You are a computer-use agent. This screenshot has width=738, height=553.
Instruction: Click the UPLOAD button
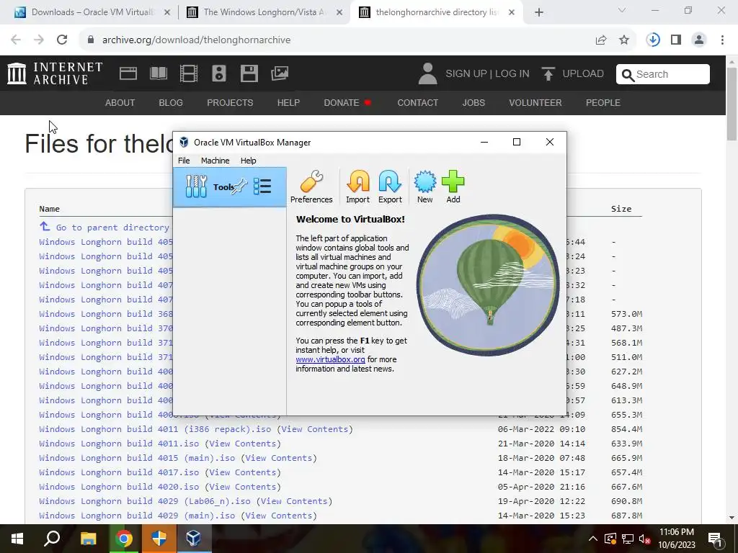click(x=572, y=74)
